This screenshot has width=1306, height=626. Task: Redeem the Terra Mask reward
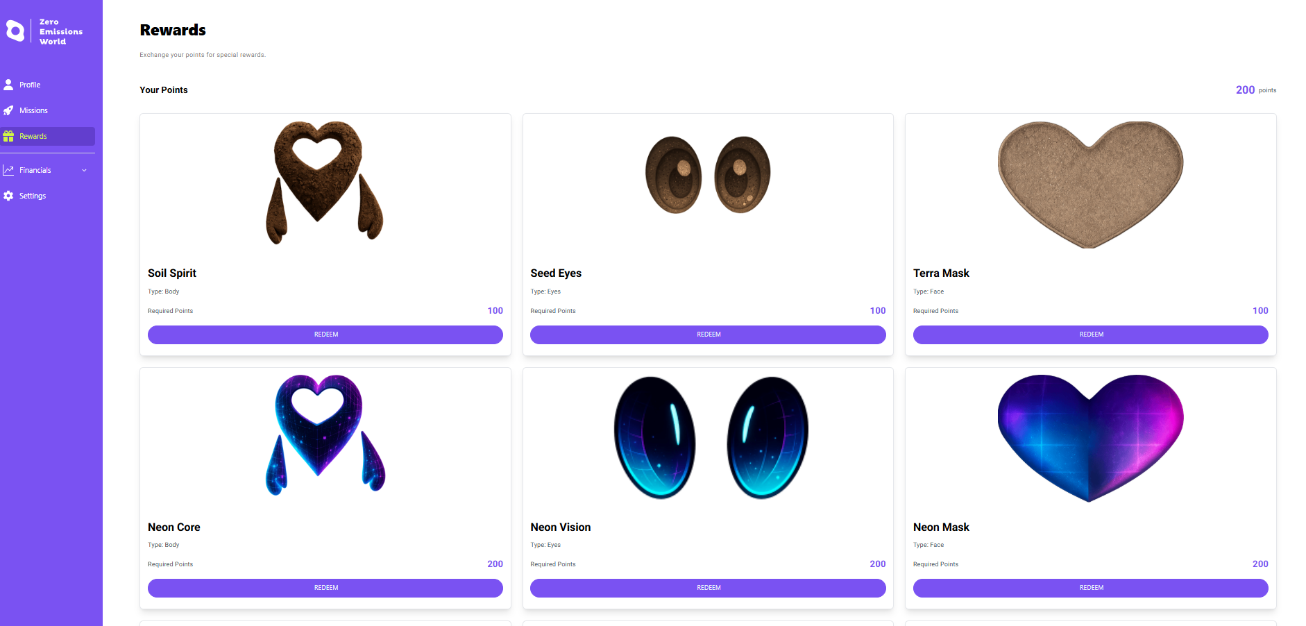pos(1090,335)
